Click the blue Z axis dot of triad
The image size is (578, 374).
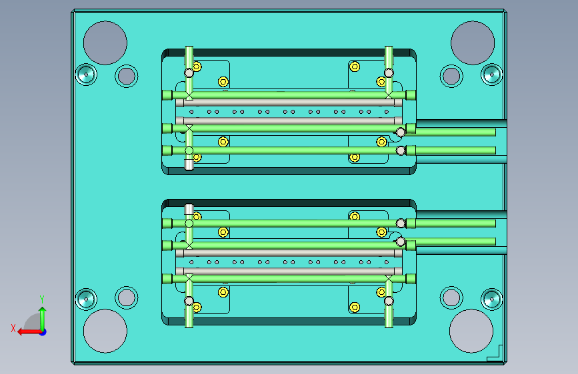pyautogui.click(x=43, y=332)
